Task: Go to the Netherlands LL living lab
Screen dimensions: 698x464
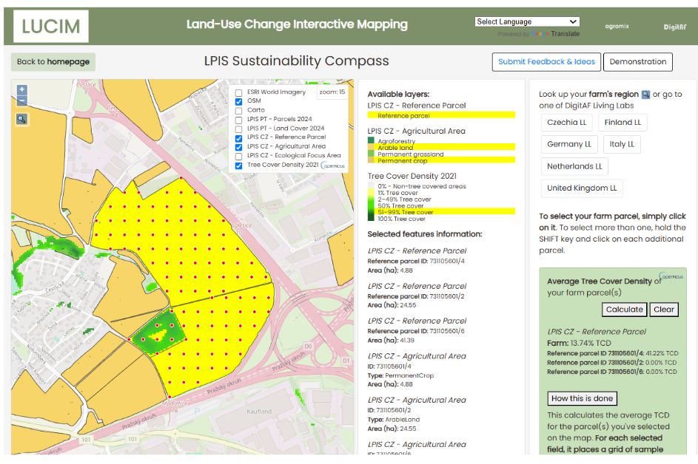Action: (x=574, y=166)
